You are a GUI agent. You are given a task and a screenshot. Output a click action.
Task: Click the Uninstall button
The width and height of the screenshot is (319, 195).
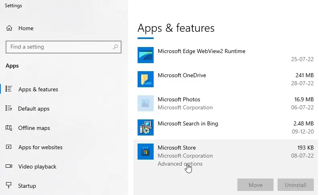[x=295, y=185]
